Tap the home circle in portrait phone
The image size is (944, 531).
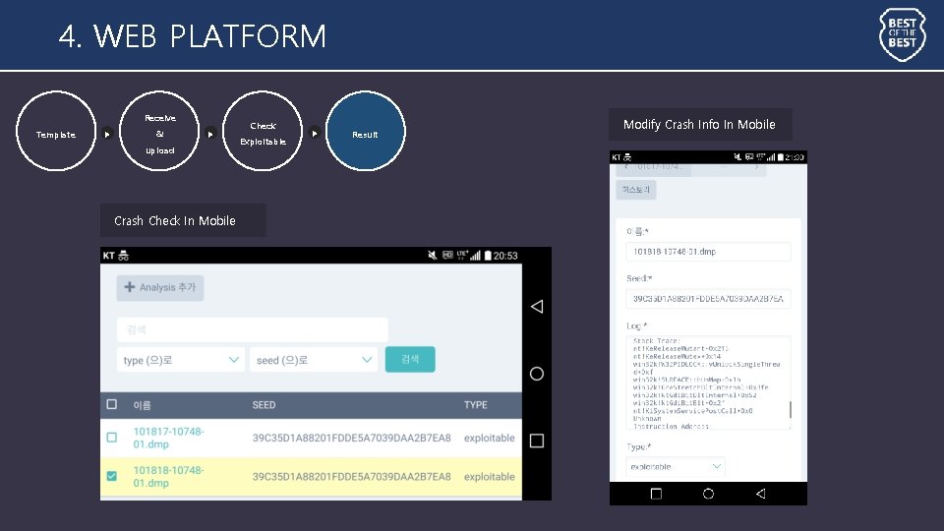click(709, 494)
